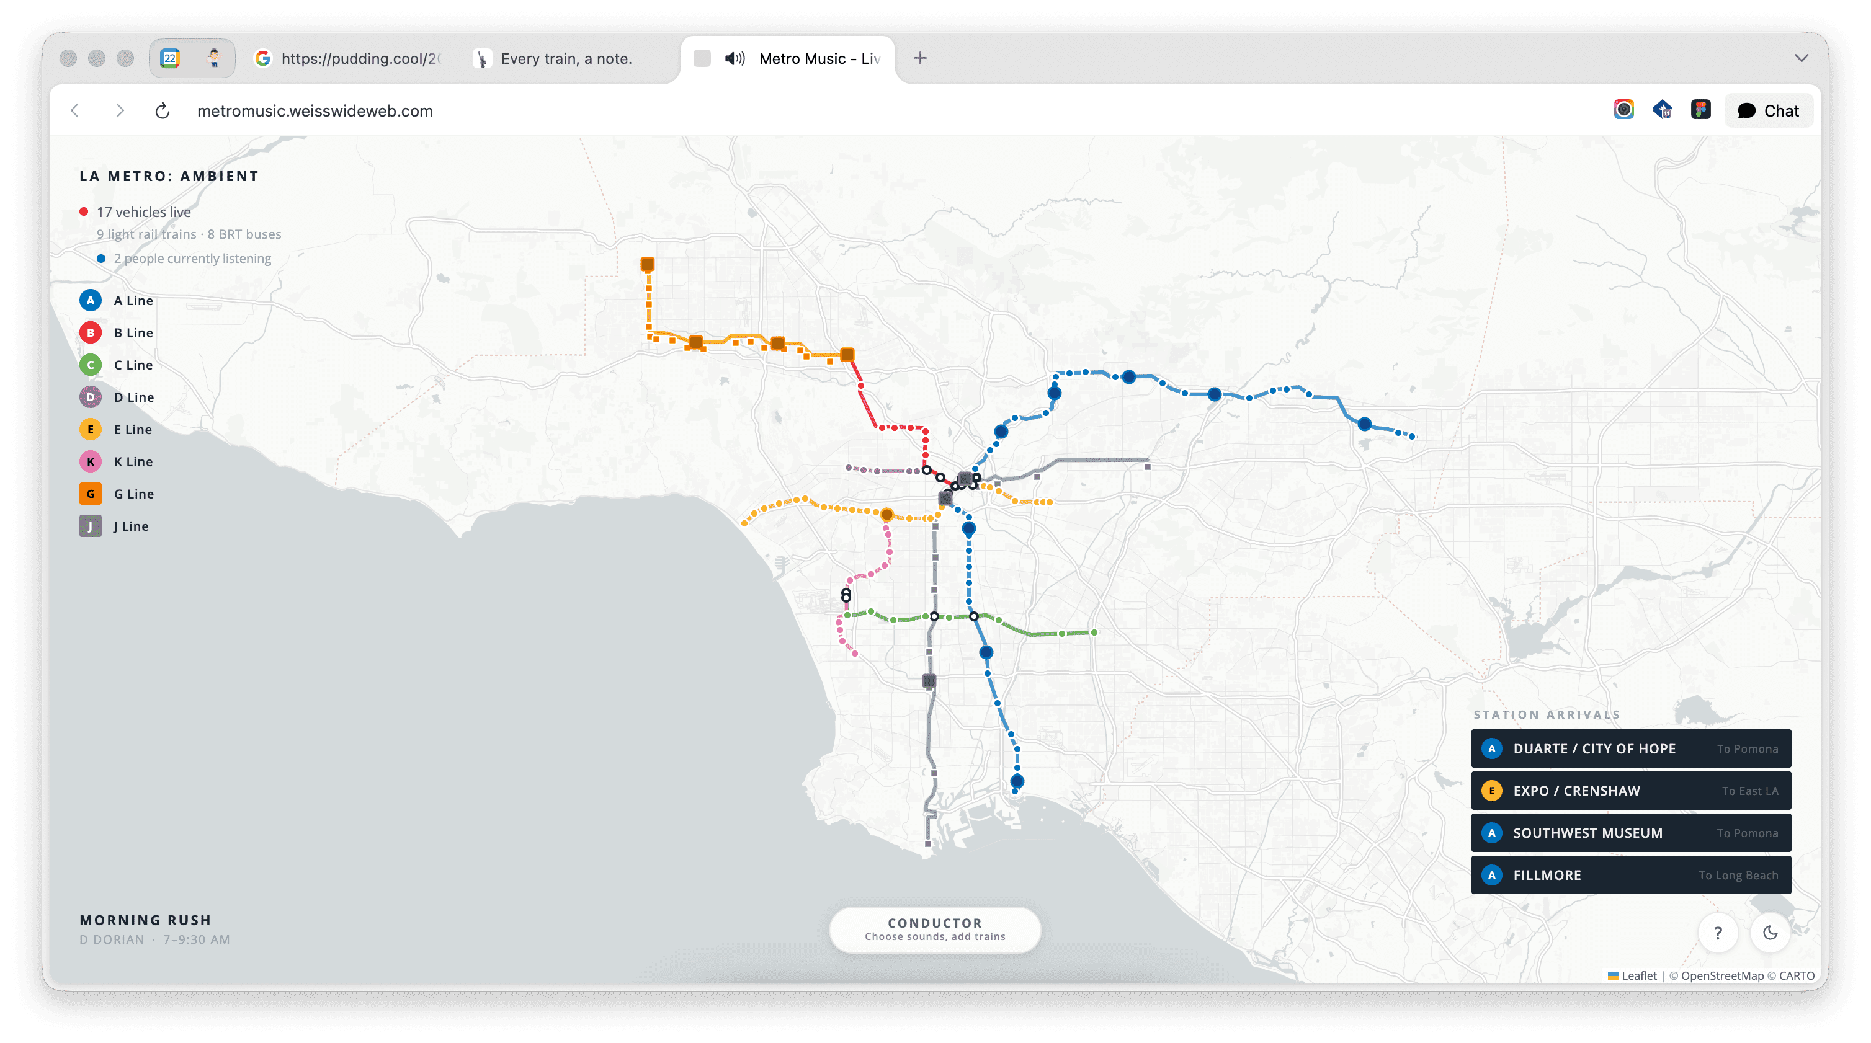Click the 'Station Arrivals' heading
Image resolution: width=1871 pixels, height=1043 pixels.
coord(1547,715)
